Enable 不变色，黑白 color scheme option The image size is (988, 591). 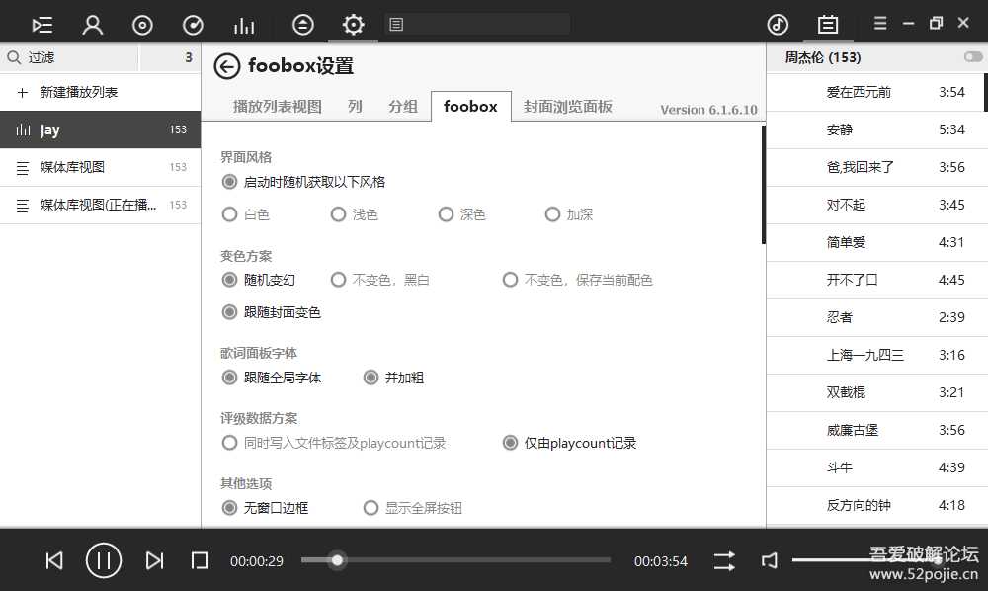click(x=339, y=279)
